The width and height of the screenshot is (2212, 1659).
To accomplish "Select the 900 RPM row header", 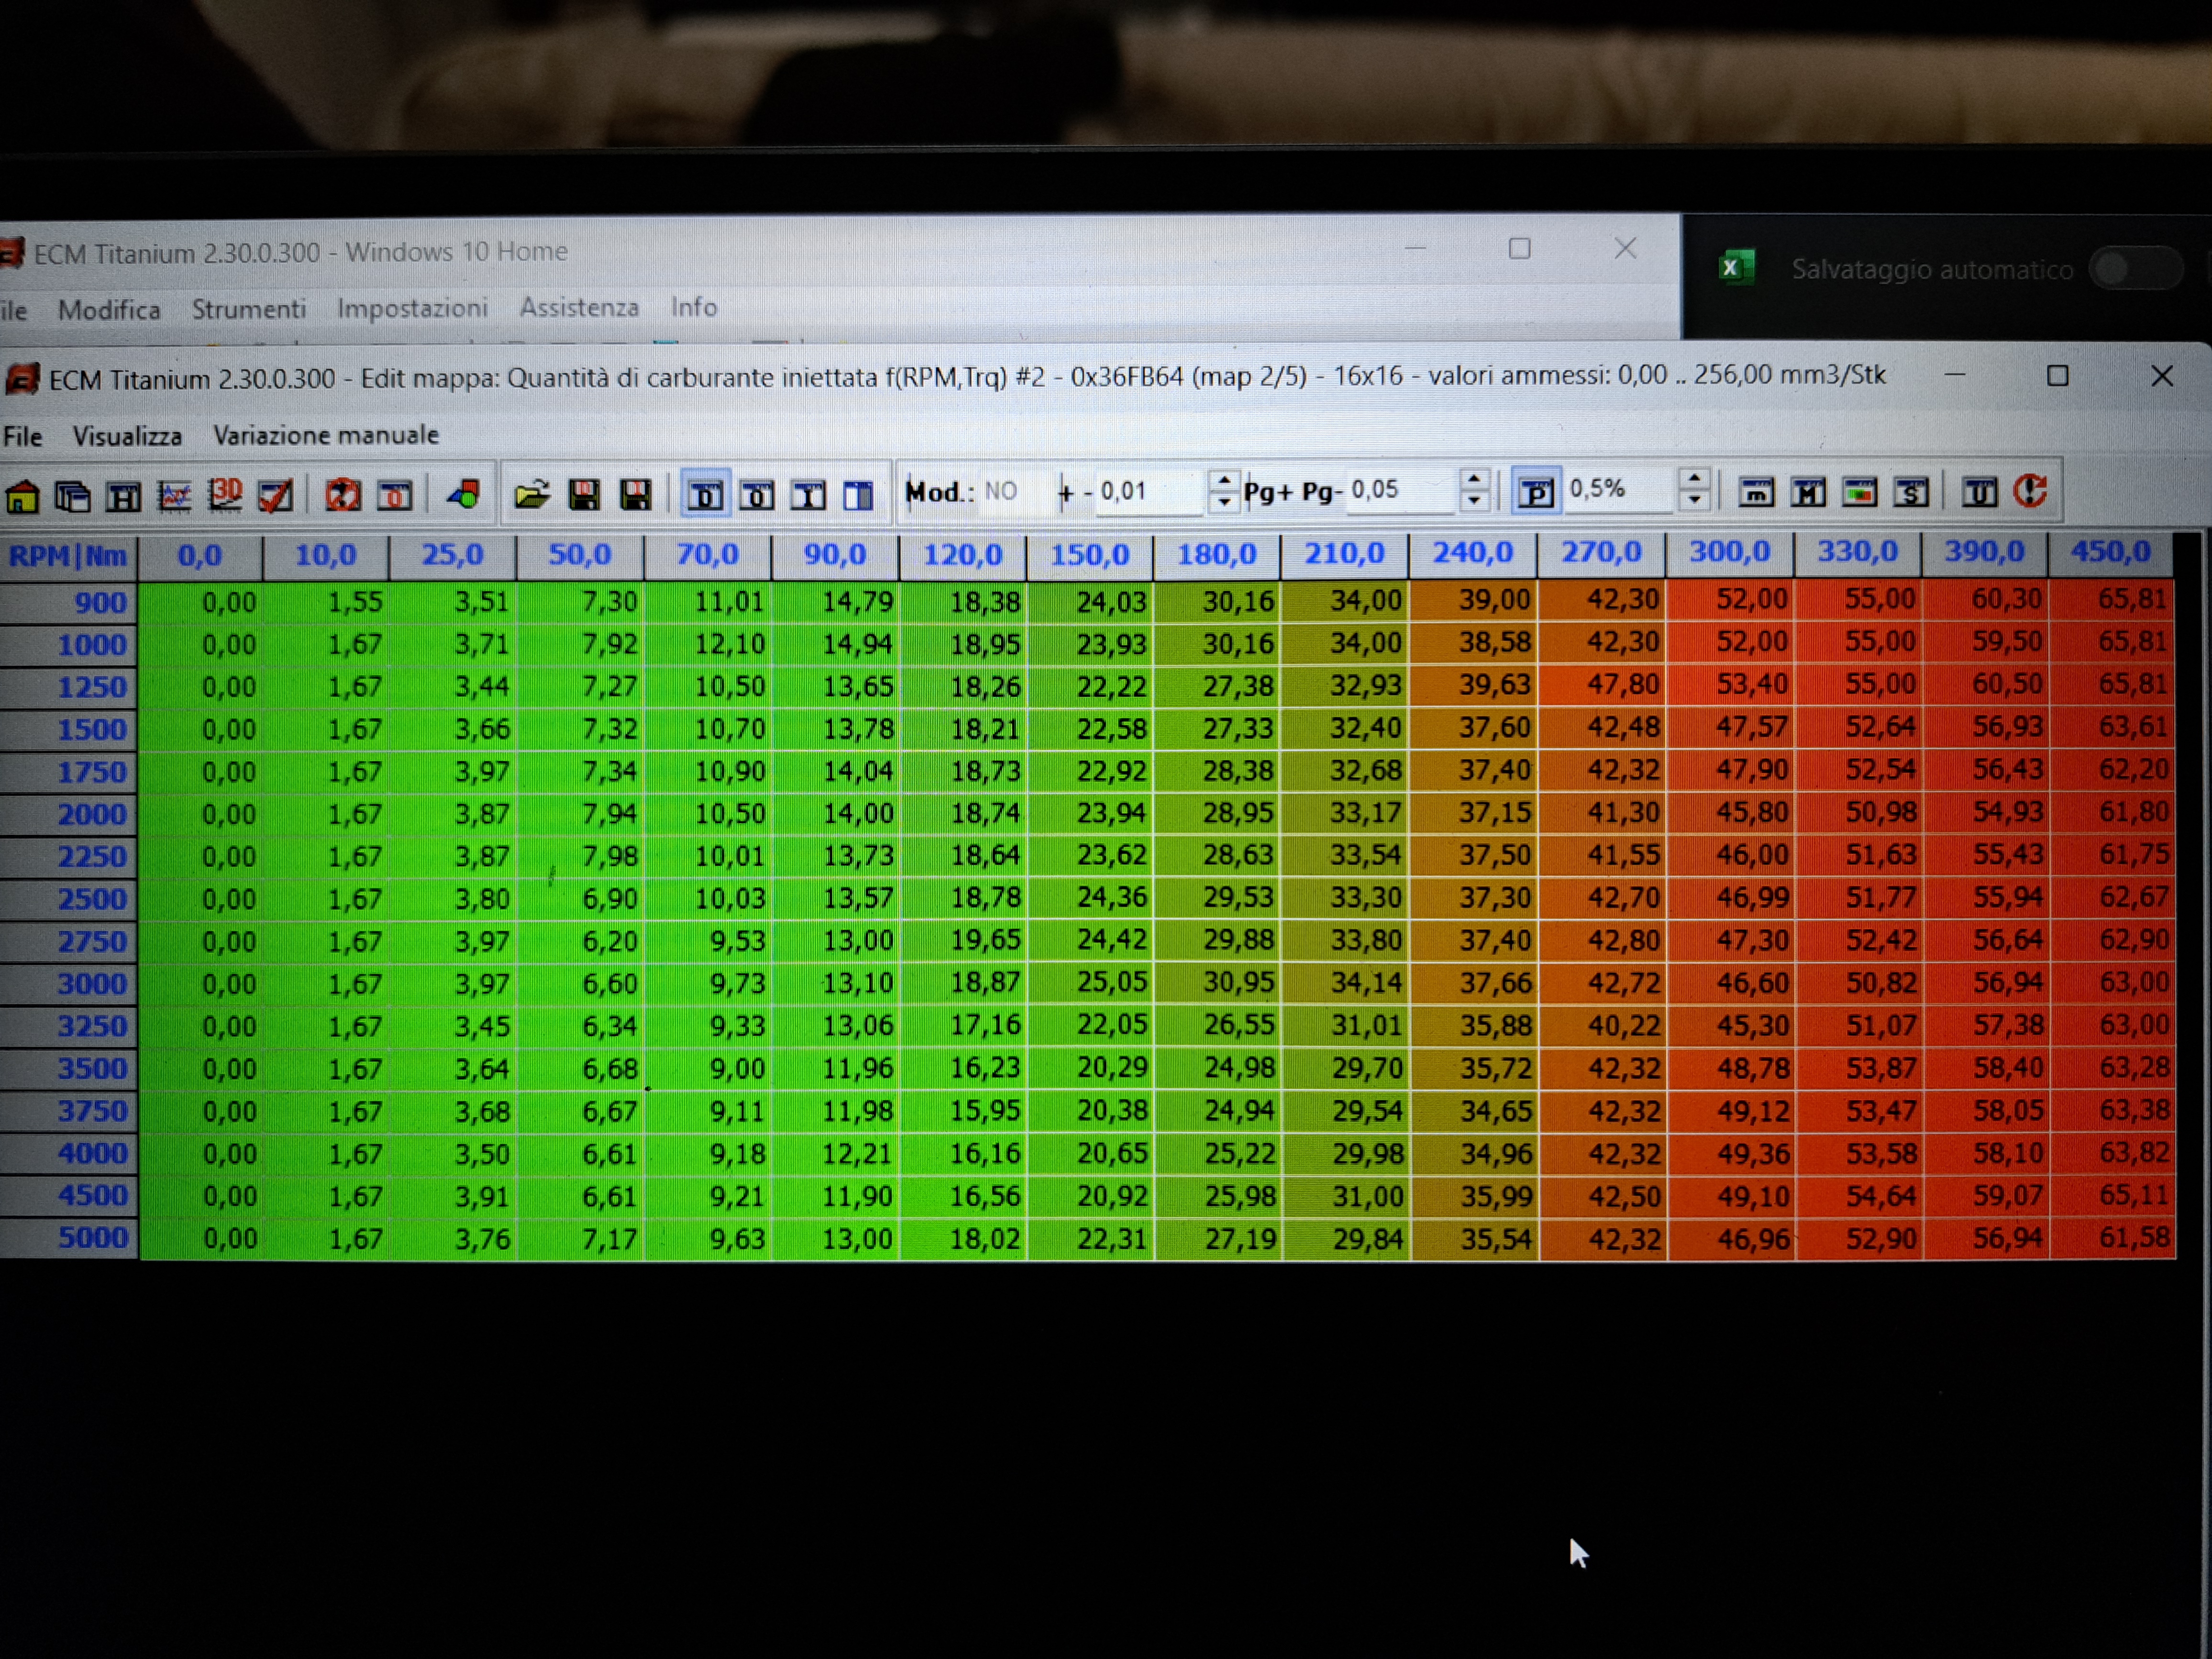I will tap(68, 603).
